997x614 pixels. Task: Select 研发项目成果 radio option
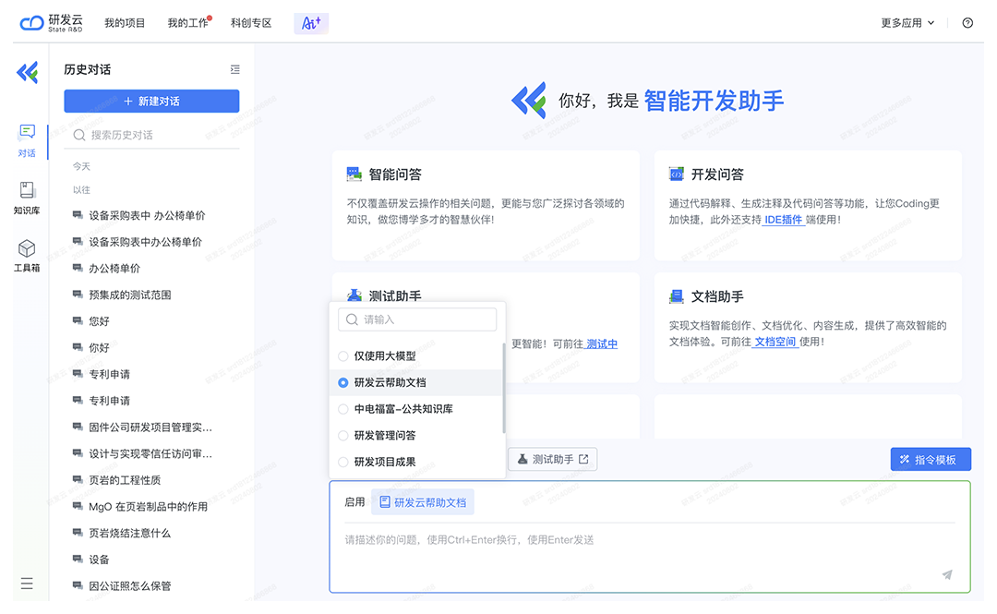(343, 462)
